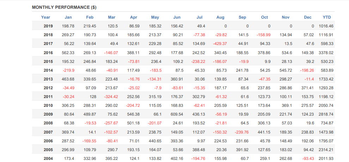This screenshot has height=162, width=349.
Task: Click the 2004 year row label
Action: [x=48, y=158]
